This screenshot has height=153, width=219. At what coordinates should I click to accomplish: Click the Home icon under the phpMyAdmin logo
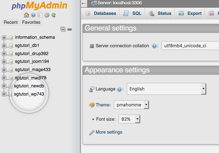(x=26, y=15)
